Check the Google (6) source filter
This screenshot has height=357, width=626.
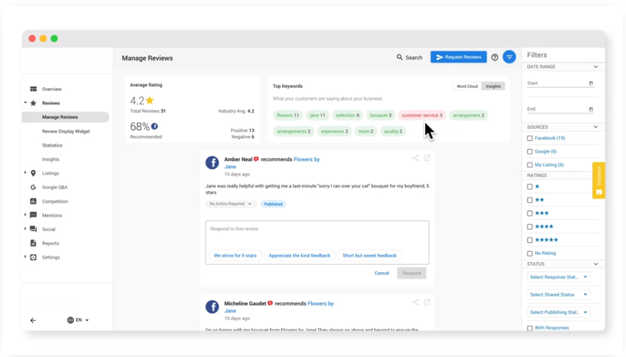point(530,152)
